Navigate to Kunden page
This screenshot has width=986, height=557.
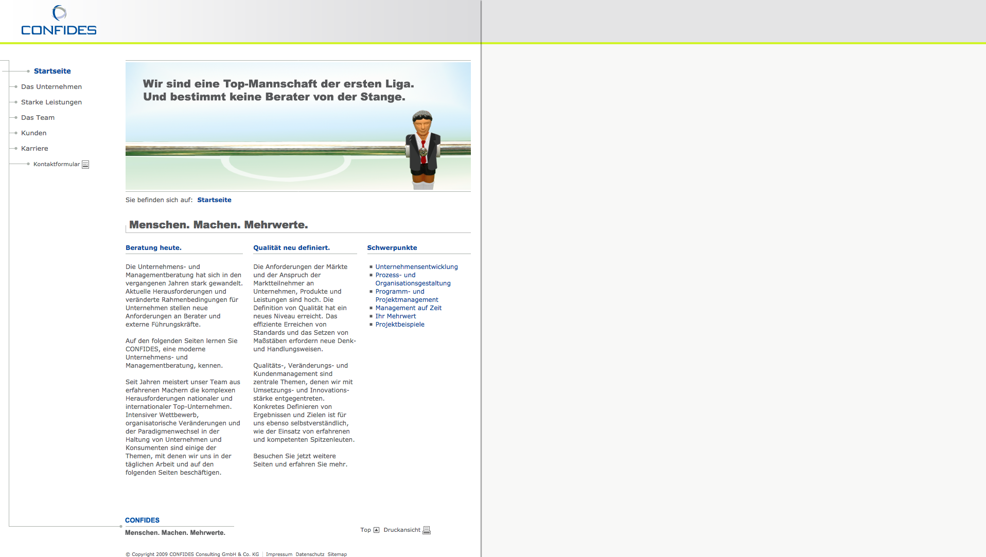click(34, 133)
